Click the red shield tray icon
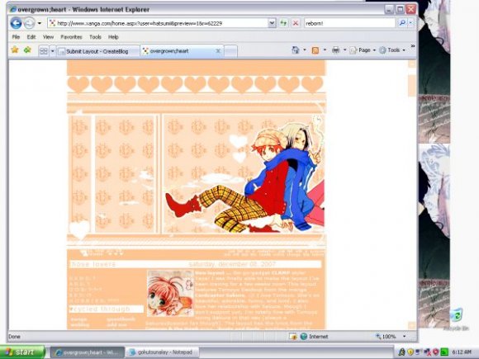This screenshot has height=359, width=479. 435,352
